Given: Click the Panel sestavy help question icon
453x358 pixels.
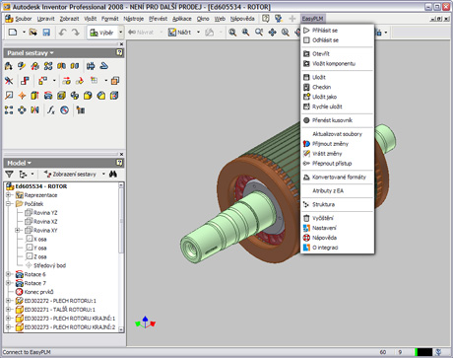Looking at the screenshot, I should pos(119,52).
